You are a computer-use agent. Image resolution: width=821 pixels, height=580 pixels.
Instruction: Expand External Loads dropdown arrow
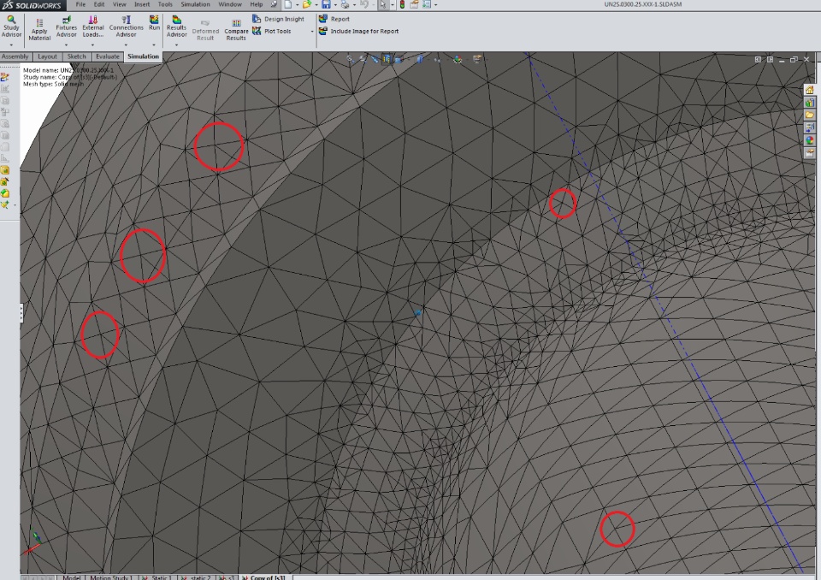(92, 45)
